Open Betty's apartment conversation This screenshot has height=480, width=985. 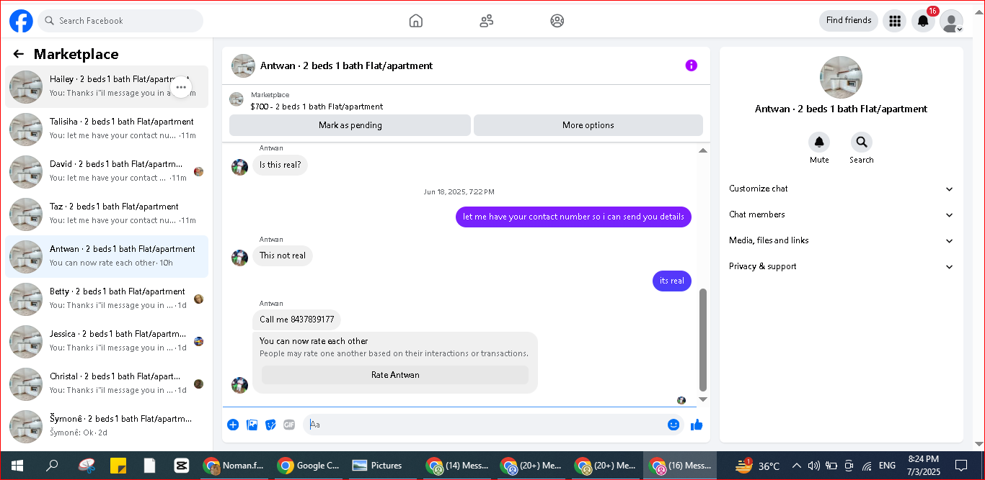[107, 299]
